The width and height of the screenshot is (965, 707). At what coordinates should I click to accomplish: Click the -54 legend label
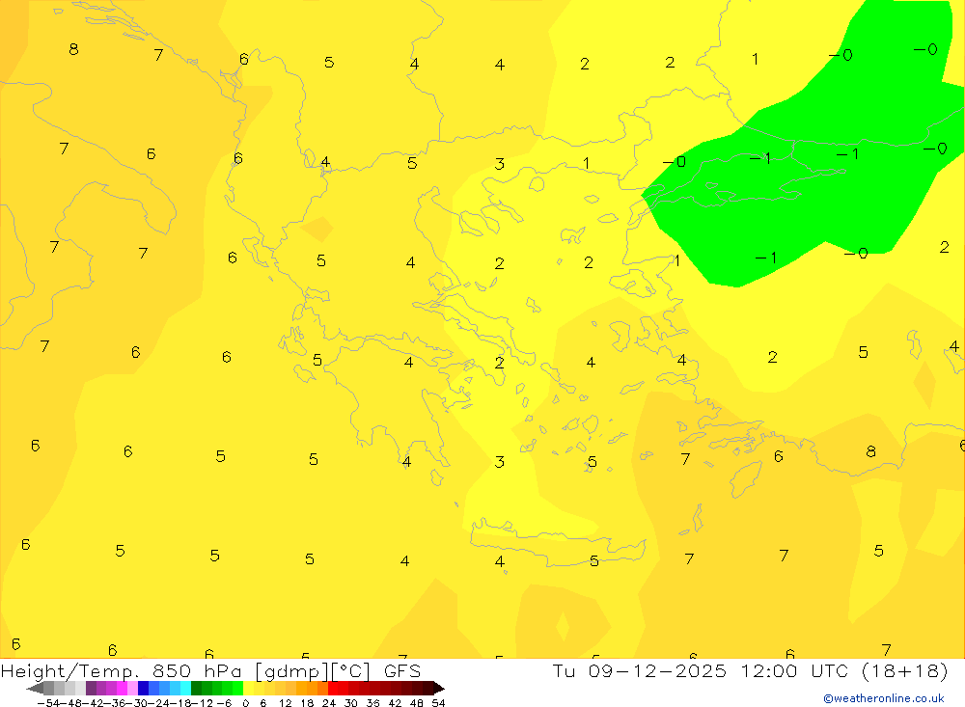pyautogui.click(x=48, y=703)
